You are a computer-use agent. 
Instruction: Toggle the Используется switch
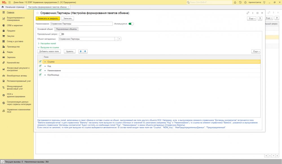131,24
